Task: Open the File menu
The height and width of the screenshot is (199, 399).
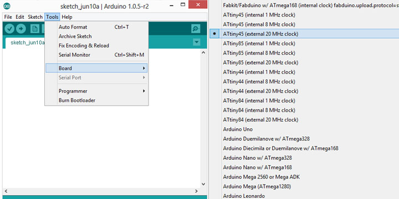Action: [8, 17]
